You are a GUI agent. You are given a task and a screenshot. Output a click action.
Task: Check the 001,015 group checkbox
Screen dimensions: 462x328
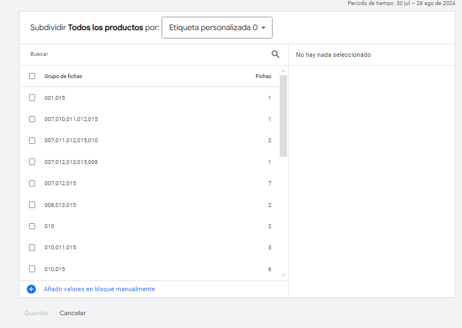coord(32,98)
